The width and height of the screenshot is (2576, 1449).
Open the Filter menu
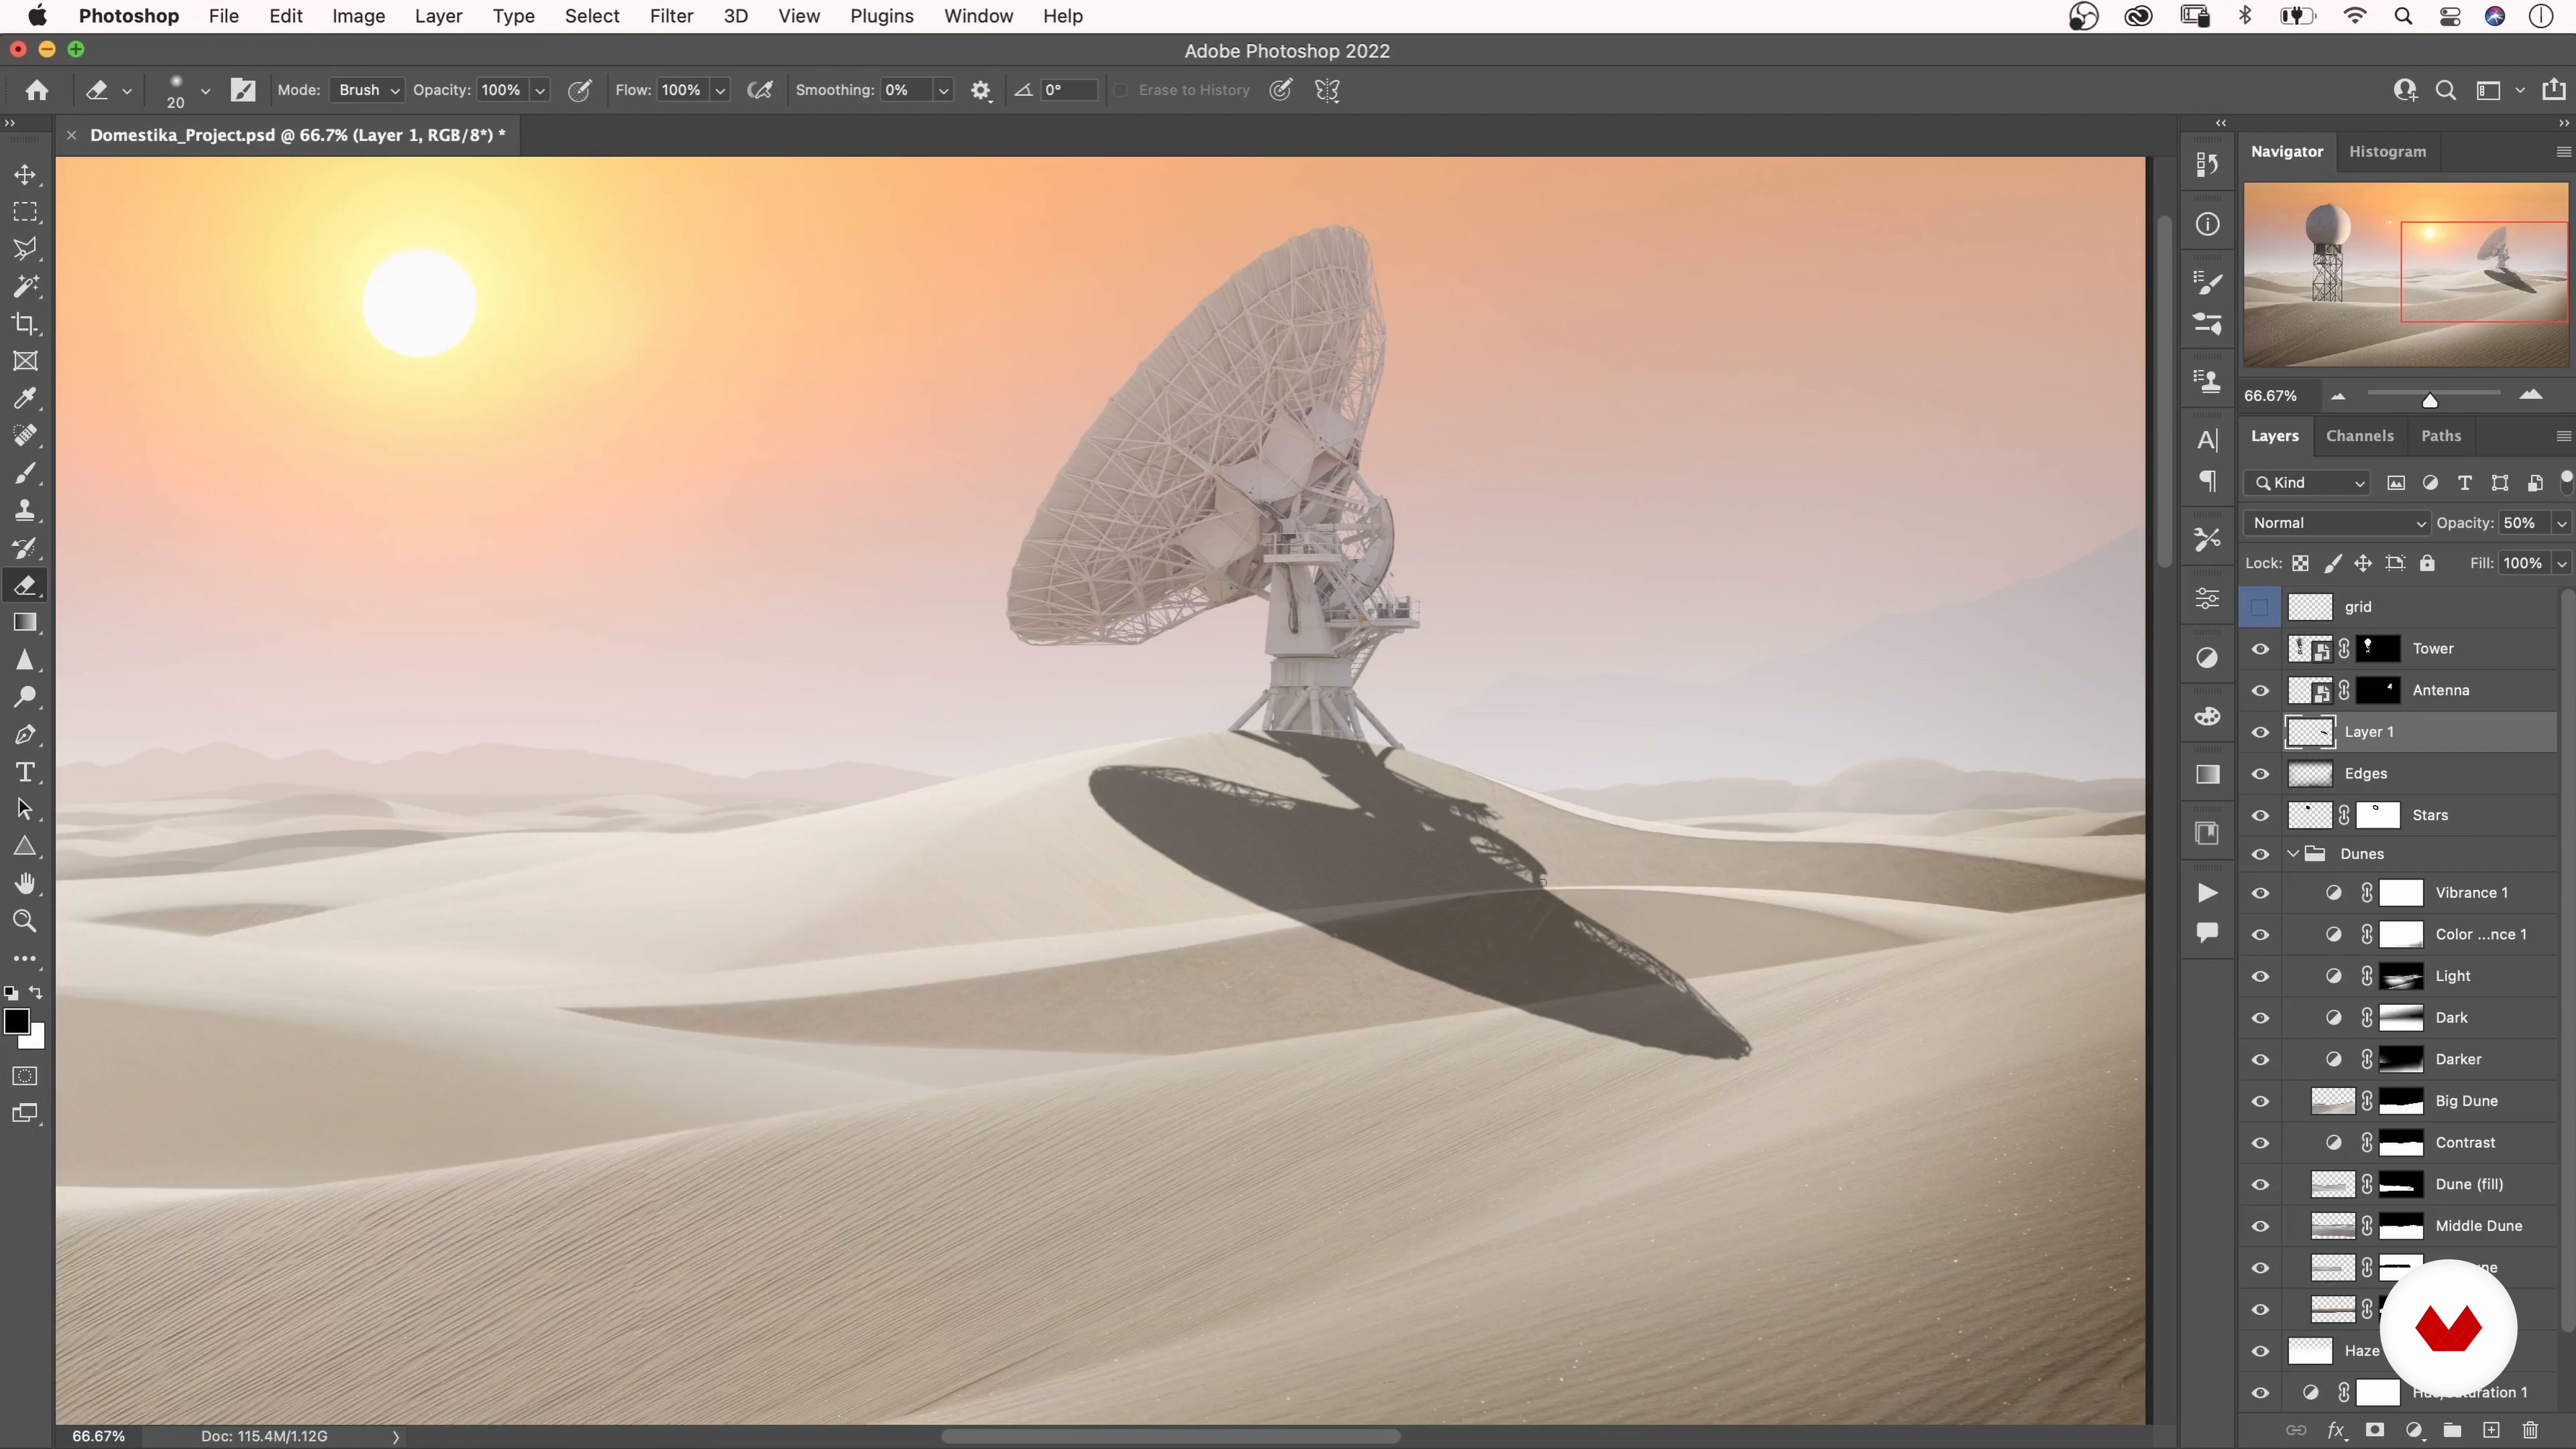click(671, 16)
